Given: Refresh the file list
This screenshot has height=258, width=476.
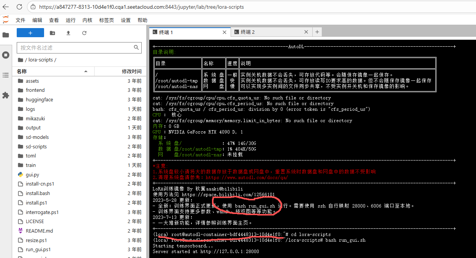Looking at the screenshot, I should coord(84,33).
